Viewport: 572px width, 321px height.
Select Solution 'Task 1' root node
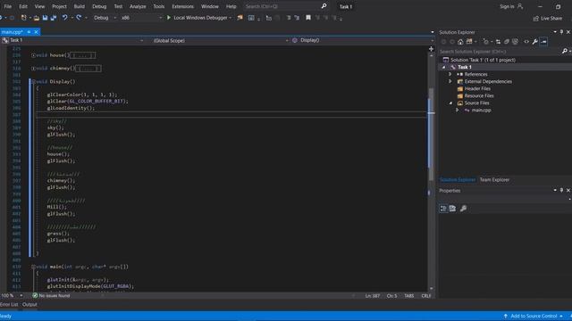483,60
